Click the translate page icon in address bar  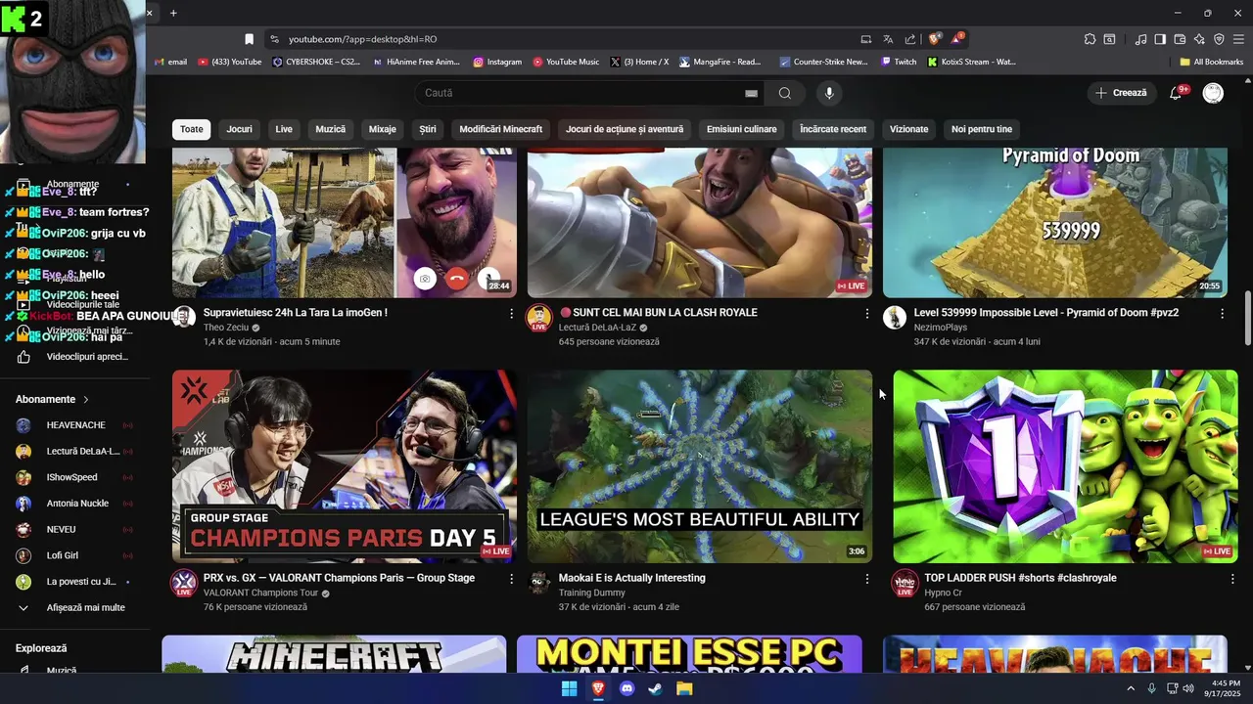coord(888,39)
